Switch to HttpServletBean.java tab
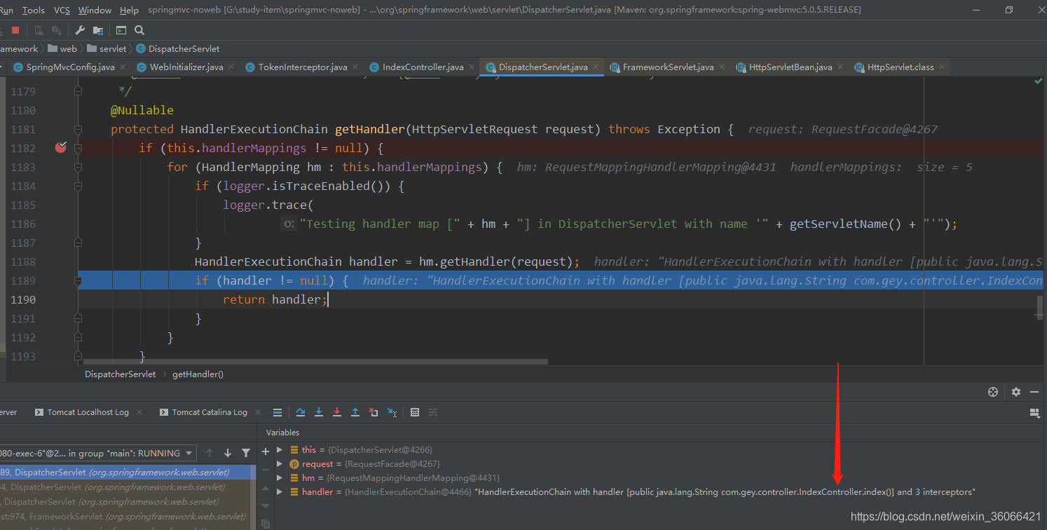This screenshot has width=1047, height=530. tap(791, 67)
